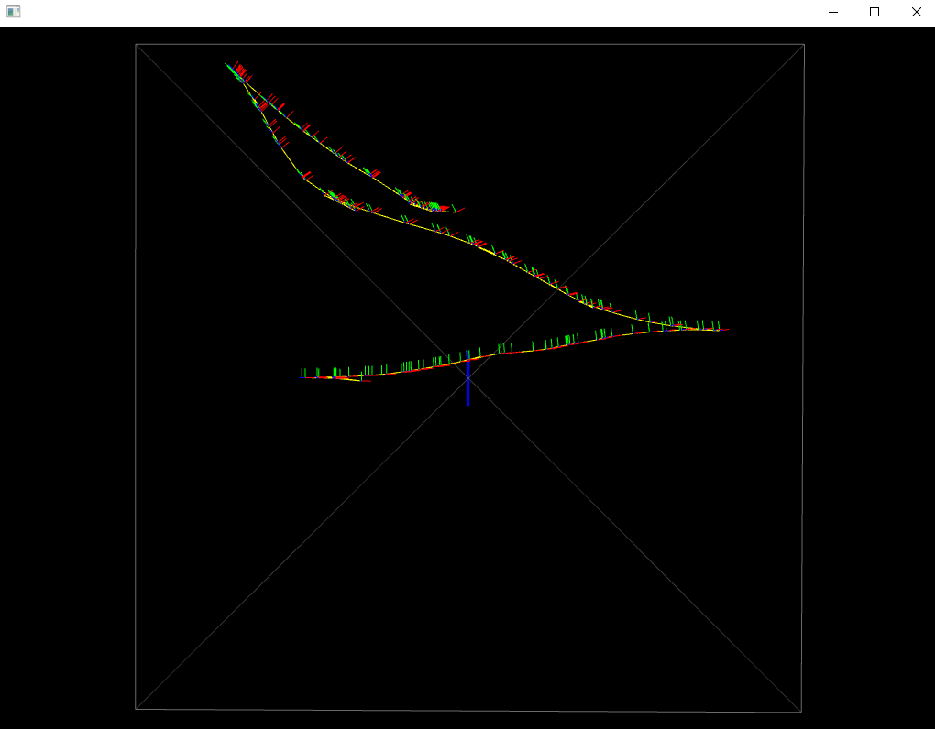Click the blue pose marker at the left trajectory end
The height and width of the screenshot is (729, 935).
[x=302, y=376]
